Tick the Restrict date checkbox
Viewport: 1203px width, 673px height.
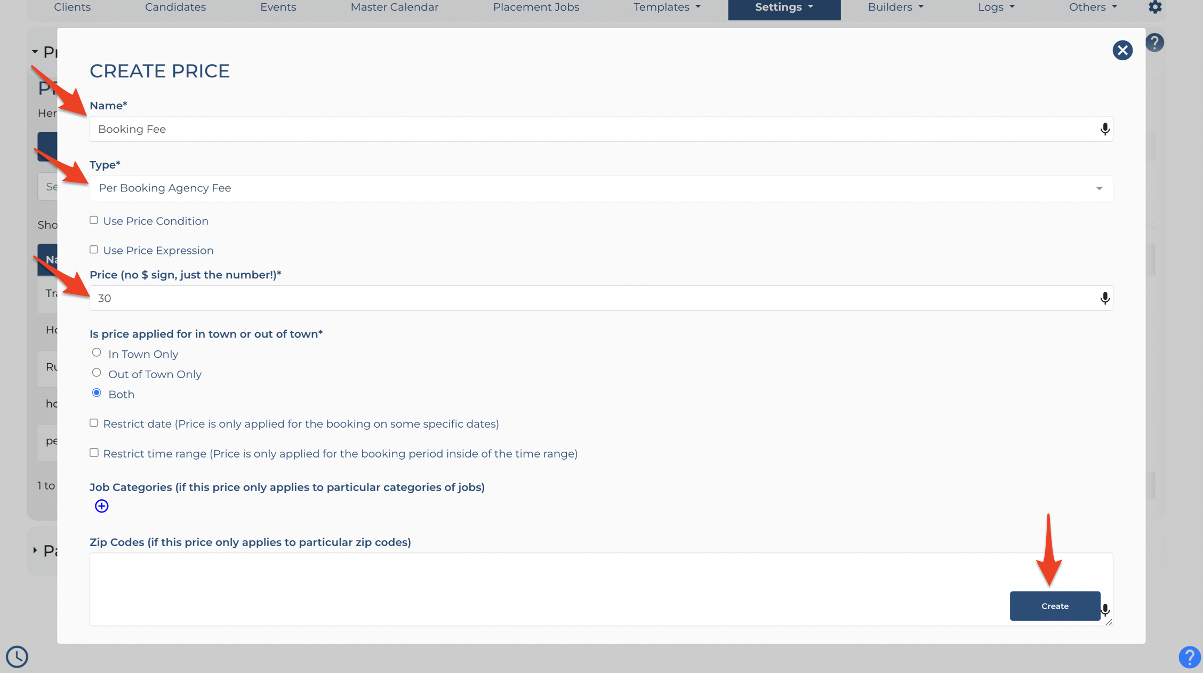[x=94, y=423]
